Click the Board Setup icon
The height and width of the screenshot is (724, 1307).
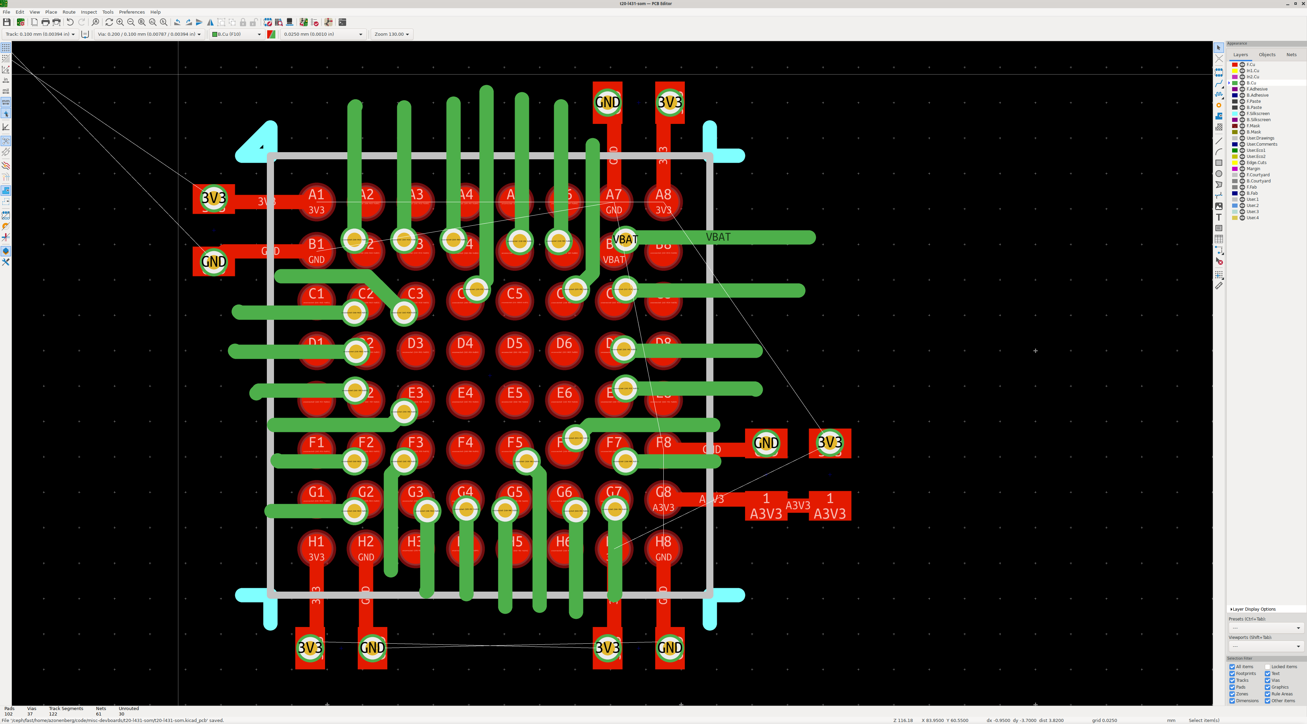click(x=21, y=22)
